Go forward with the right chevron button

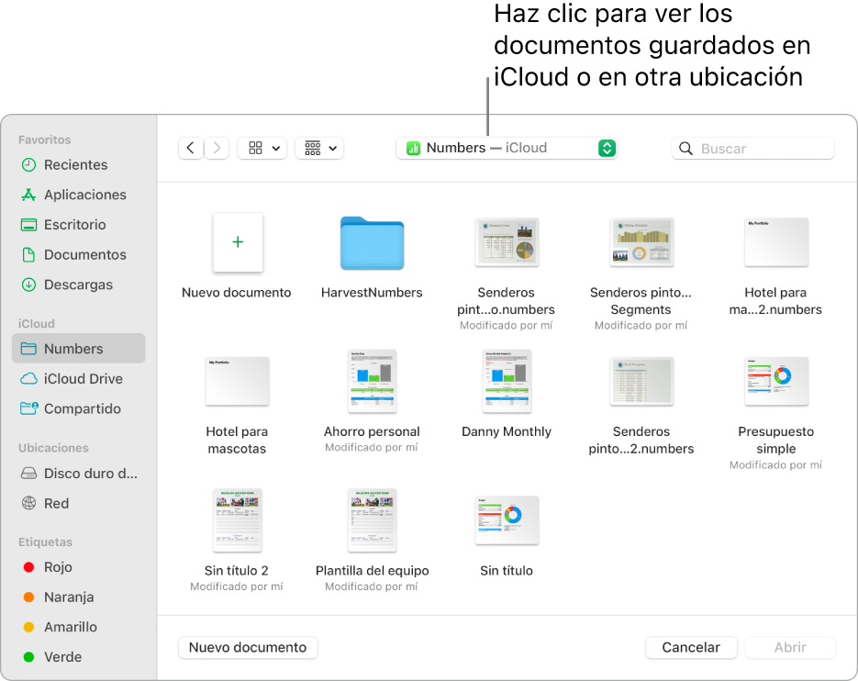click(x=217, y=149)
